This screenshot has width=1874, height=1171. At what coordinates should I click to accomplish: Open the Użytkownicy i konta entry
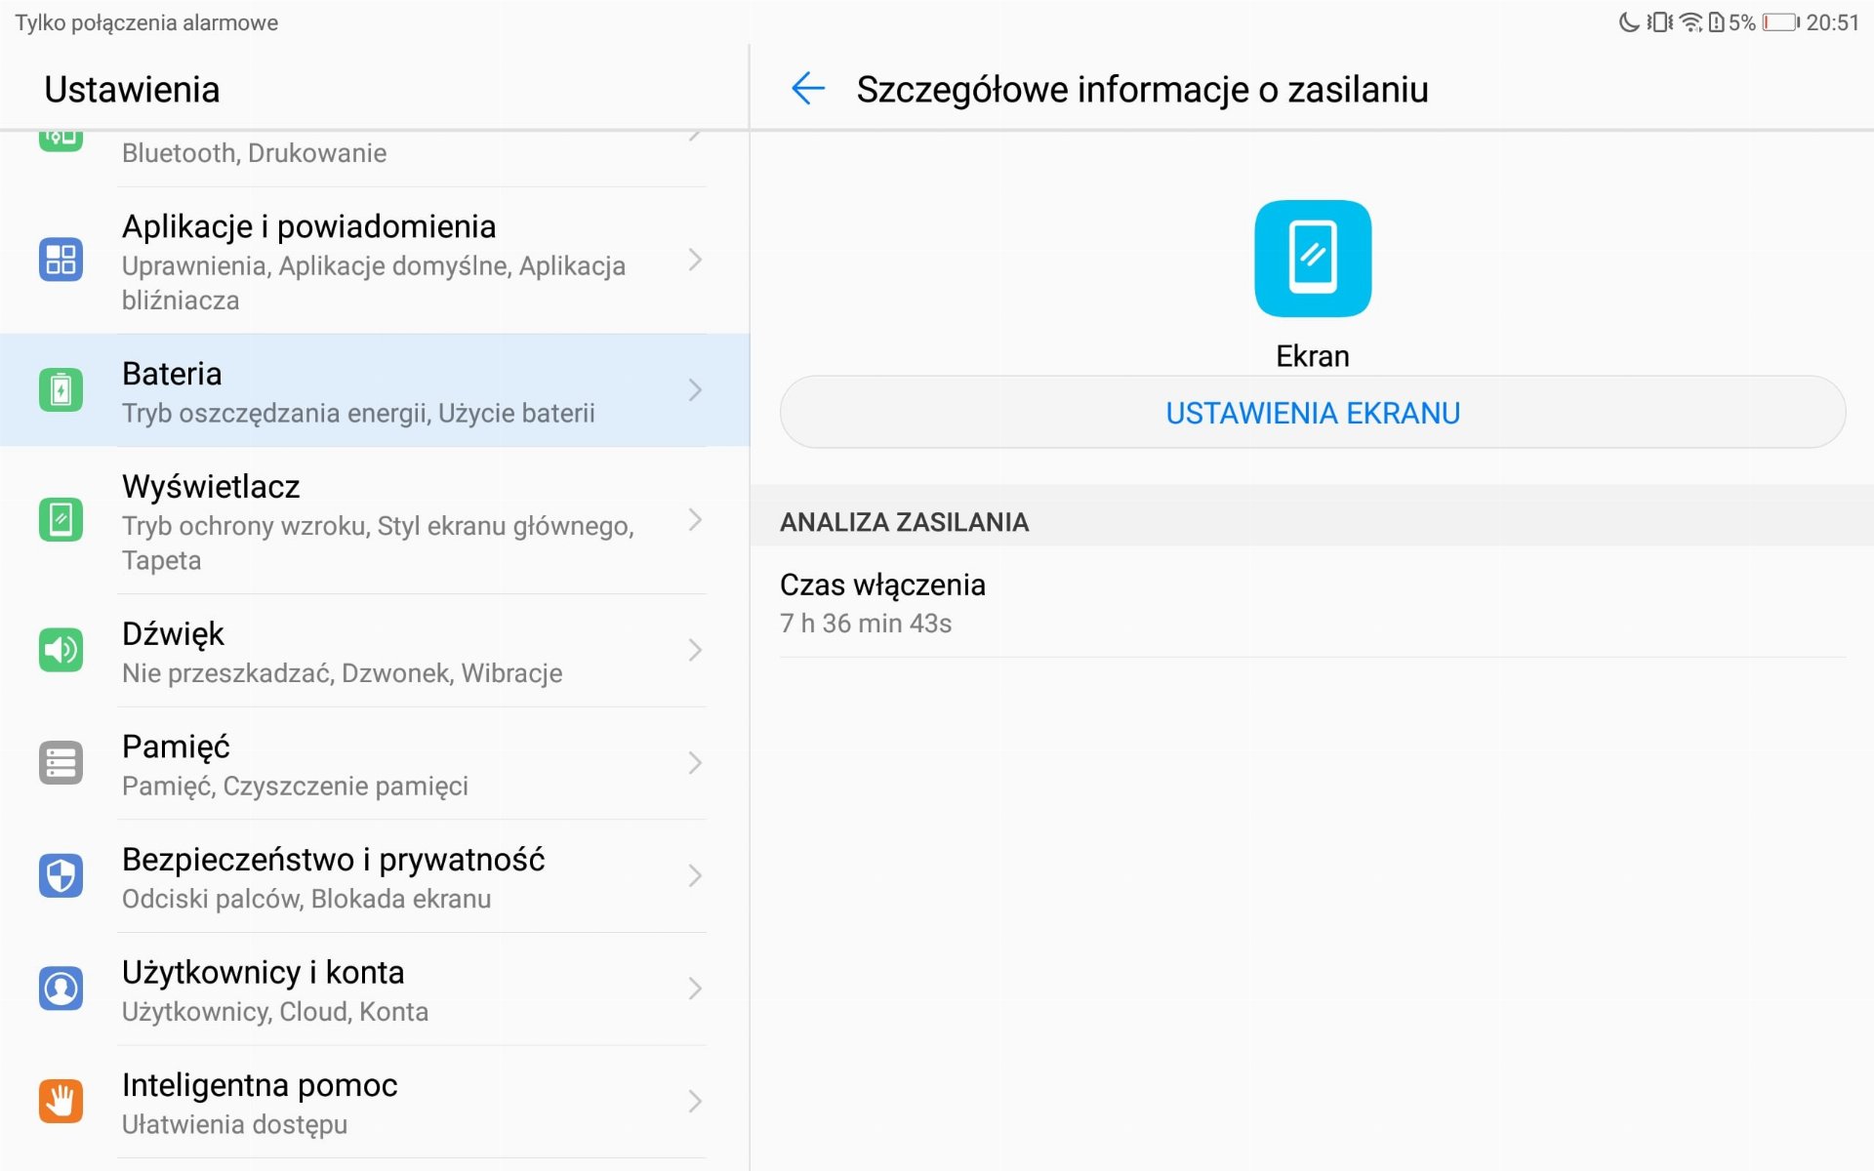(375, 989)
